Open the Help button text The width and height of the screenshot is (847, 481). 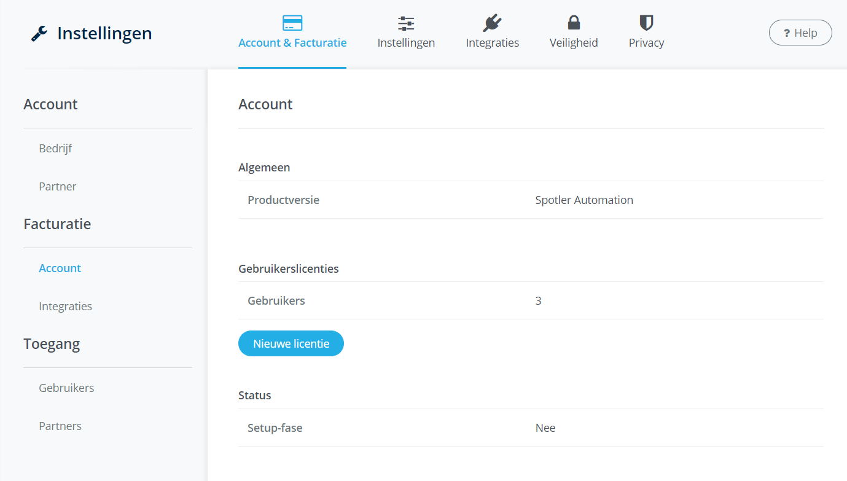coord(805,33)
